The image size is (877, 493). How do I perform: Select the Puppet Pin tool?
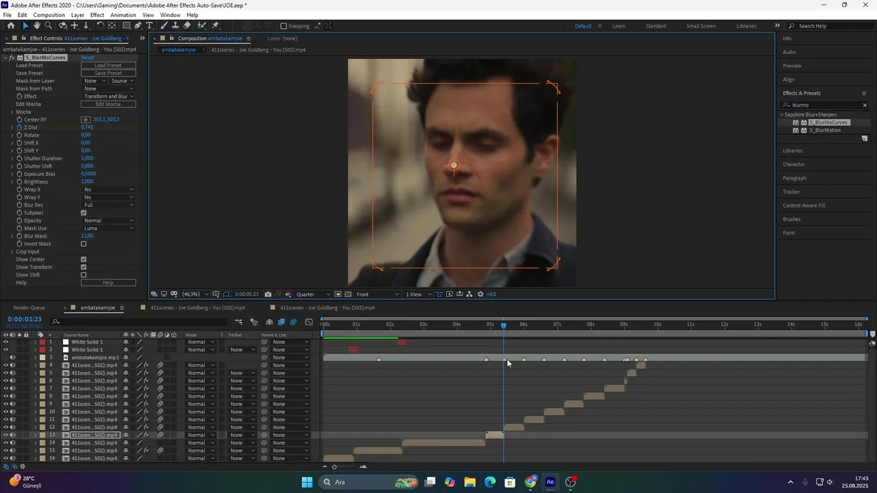[x=216, y=25]
